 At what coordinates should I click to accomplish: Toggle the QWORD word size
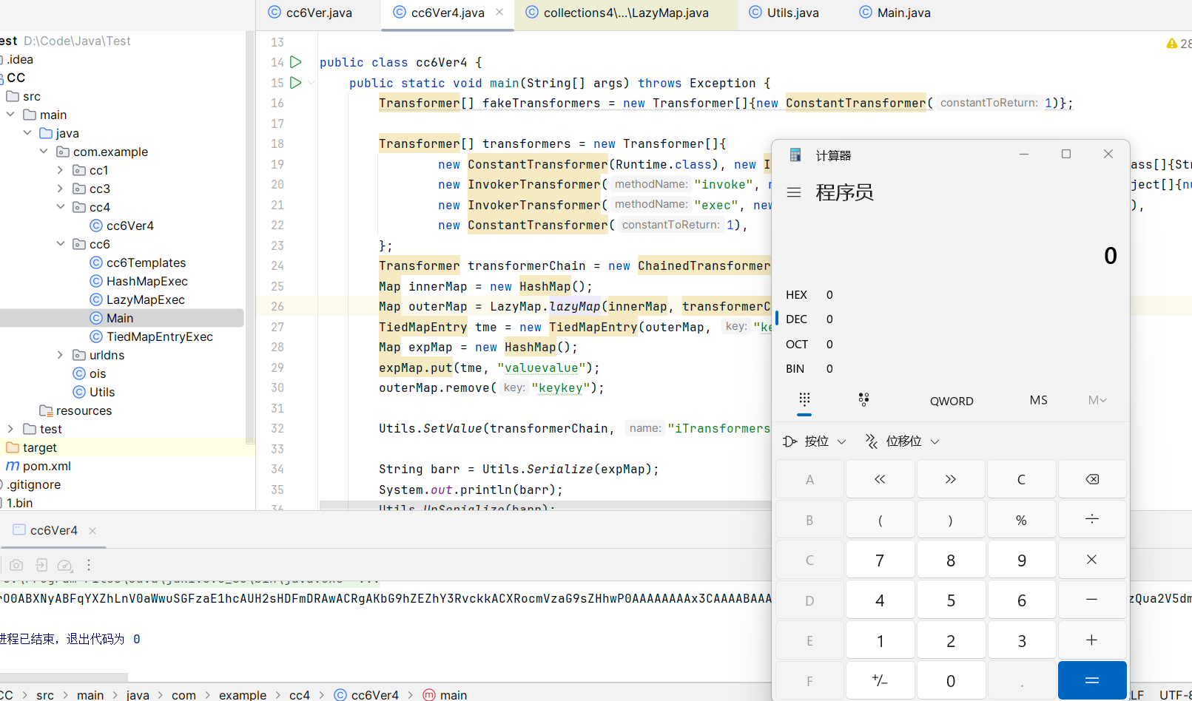pyautogui.click(x=952, y=401)
